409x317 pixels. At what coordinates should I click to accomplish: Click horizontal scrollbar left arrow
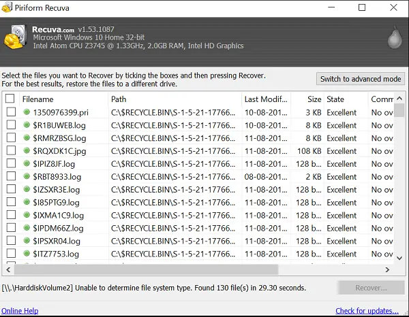[x=8, y=269]
